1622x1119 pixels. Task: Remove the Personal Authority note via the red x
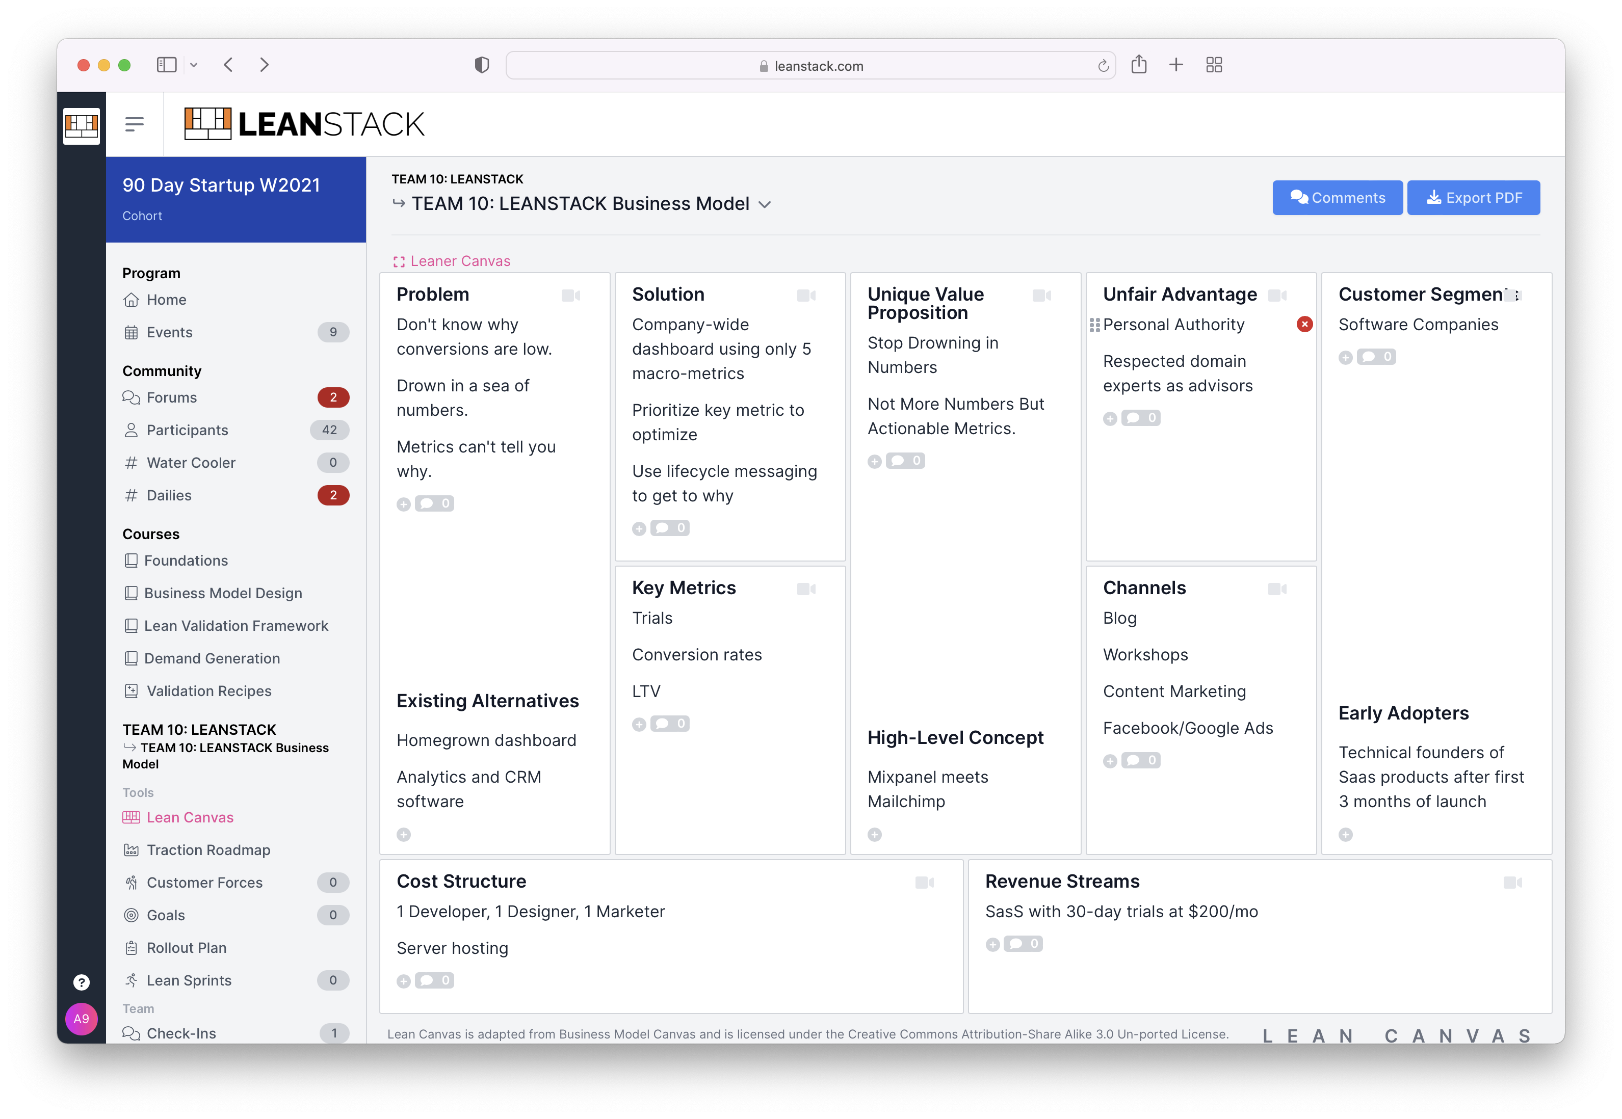(1304, 324)
